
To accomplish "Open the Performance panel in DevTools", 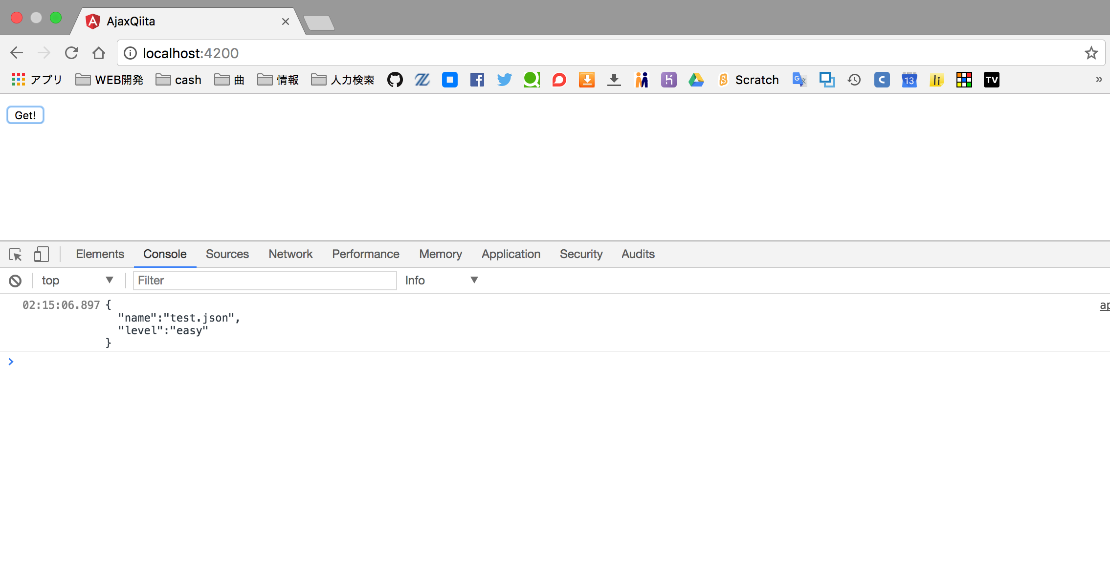I will 365,254.
